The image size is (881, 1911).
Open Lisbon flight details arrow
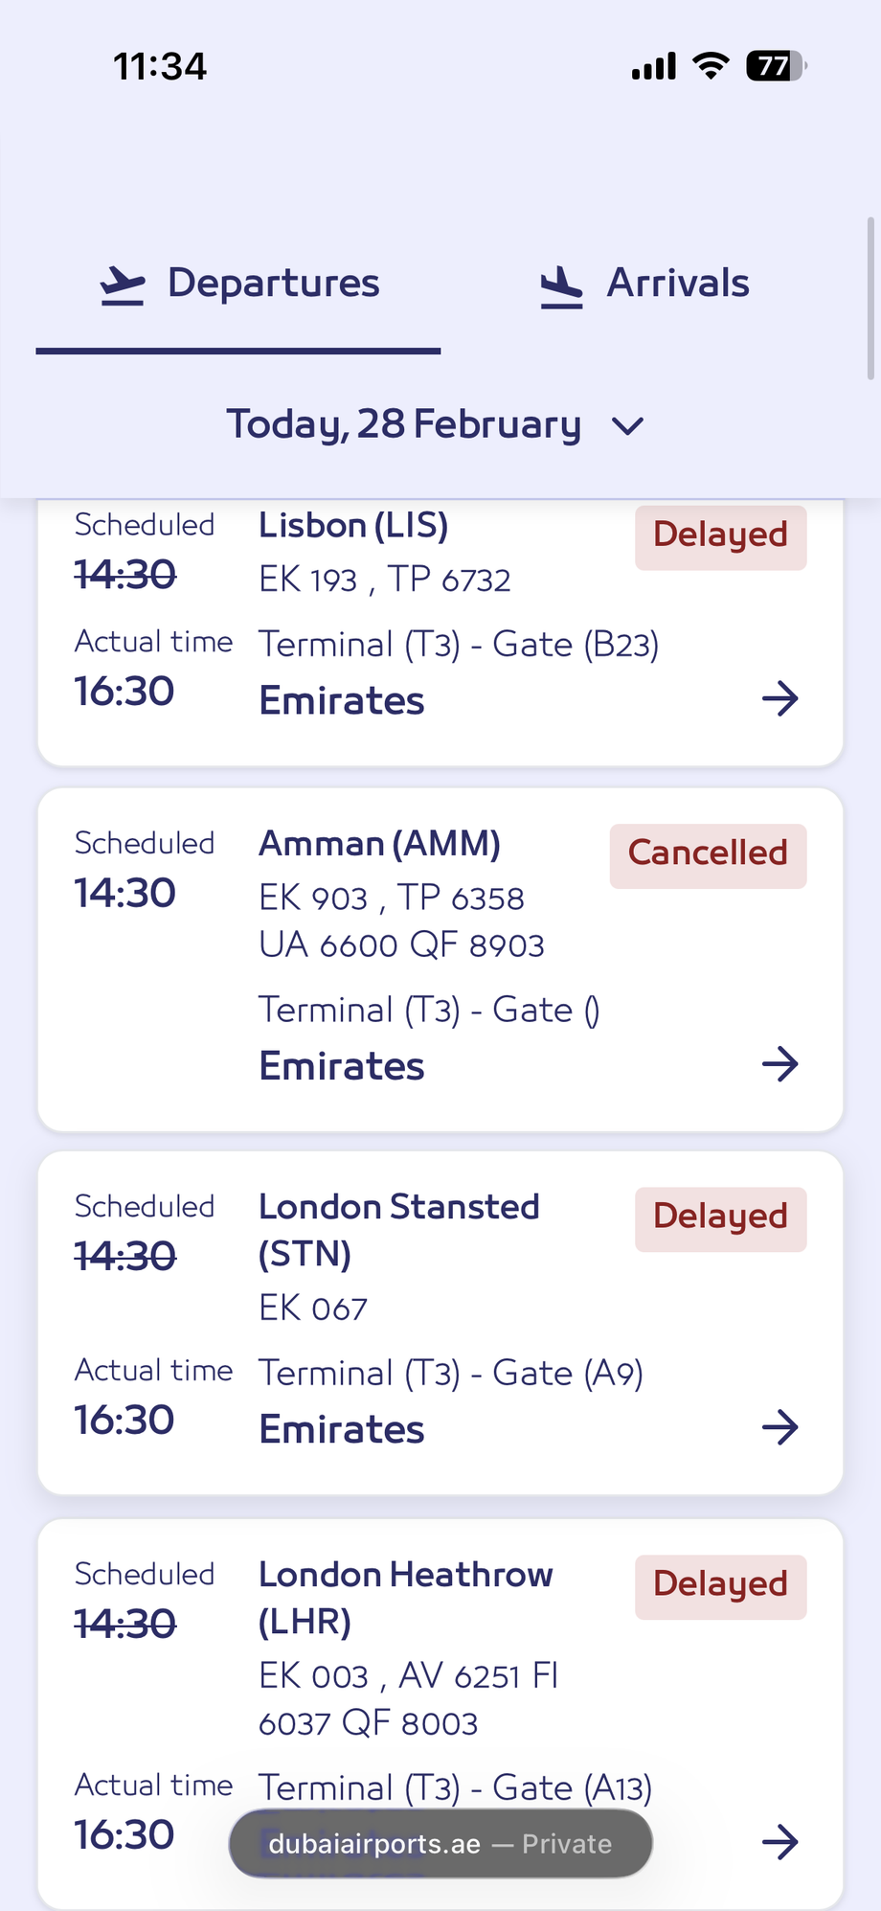(779, 698)
